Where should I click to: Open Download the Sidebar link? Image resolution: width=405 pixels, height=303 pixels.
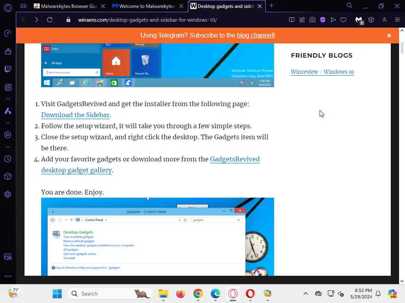76,115
